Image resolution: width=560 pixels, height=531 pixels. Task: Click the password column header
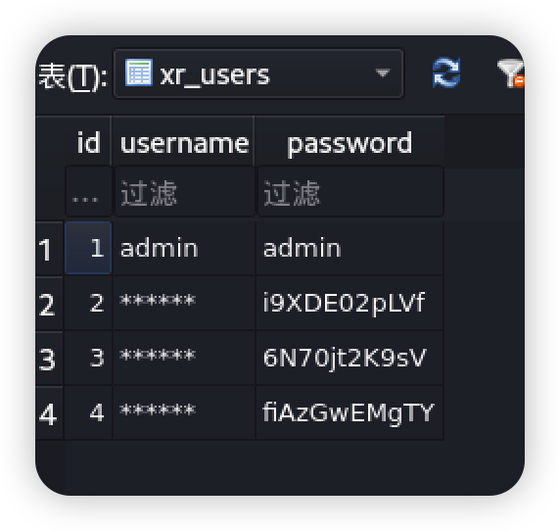click(x=350, y=142)
